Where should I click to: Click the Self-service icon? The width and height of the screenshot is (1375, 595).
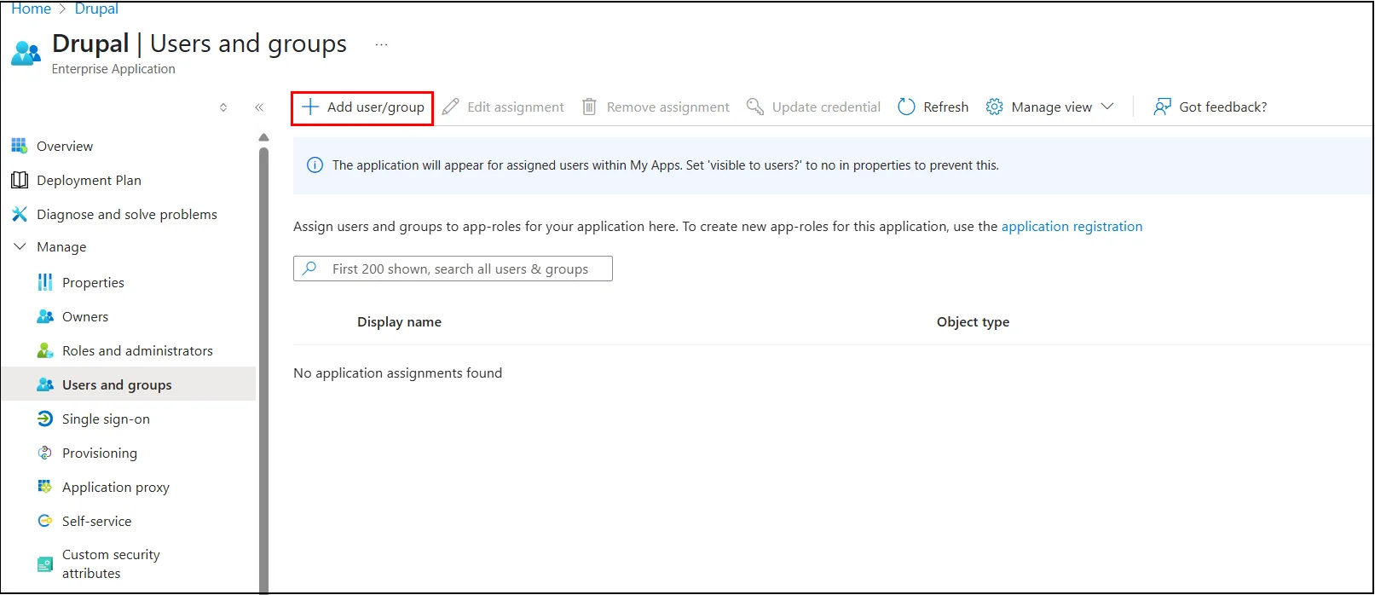(x=45, y=521)
